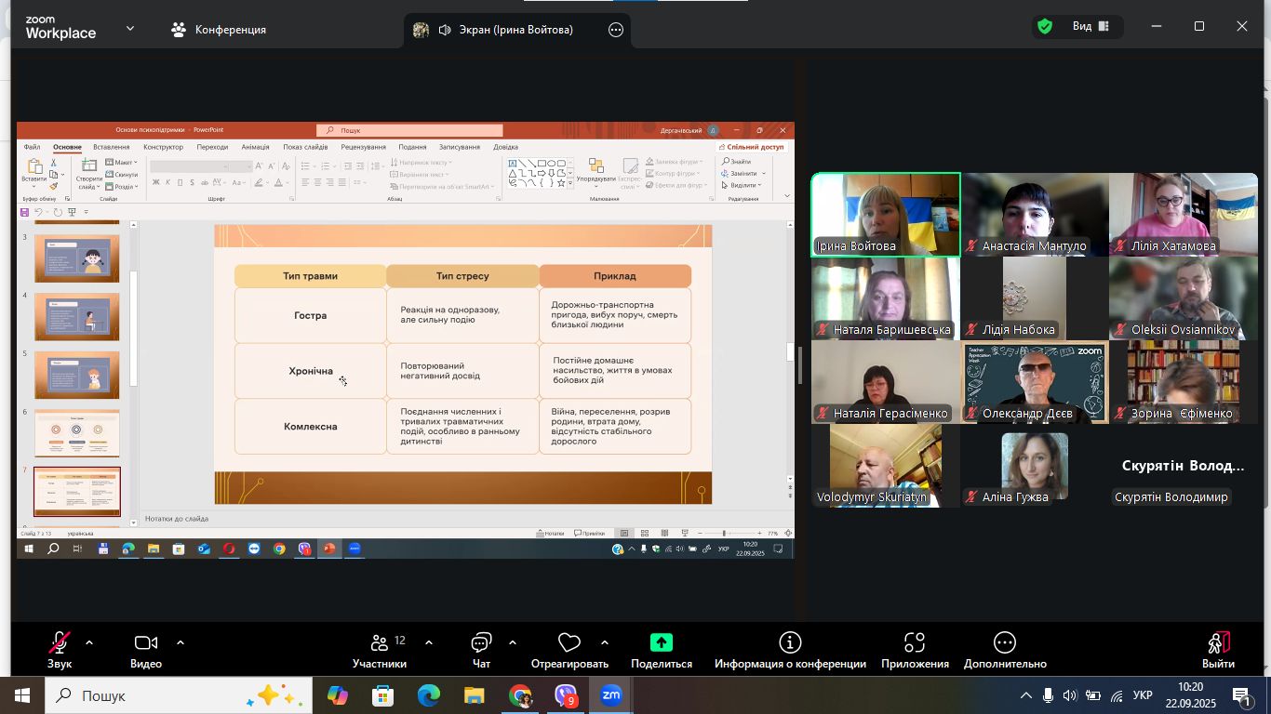The width and height of the screenshot is (1271, 714).
Task: Open the Reactions menu icon
Action: point(569,642)
